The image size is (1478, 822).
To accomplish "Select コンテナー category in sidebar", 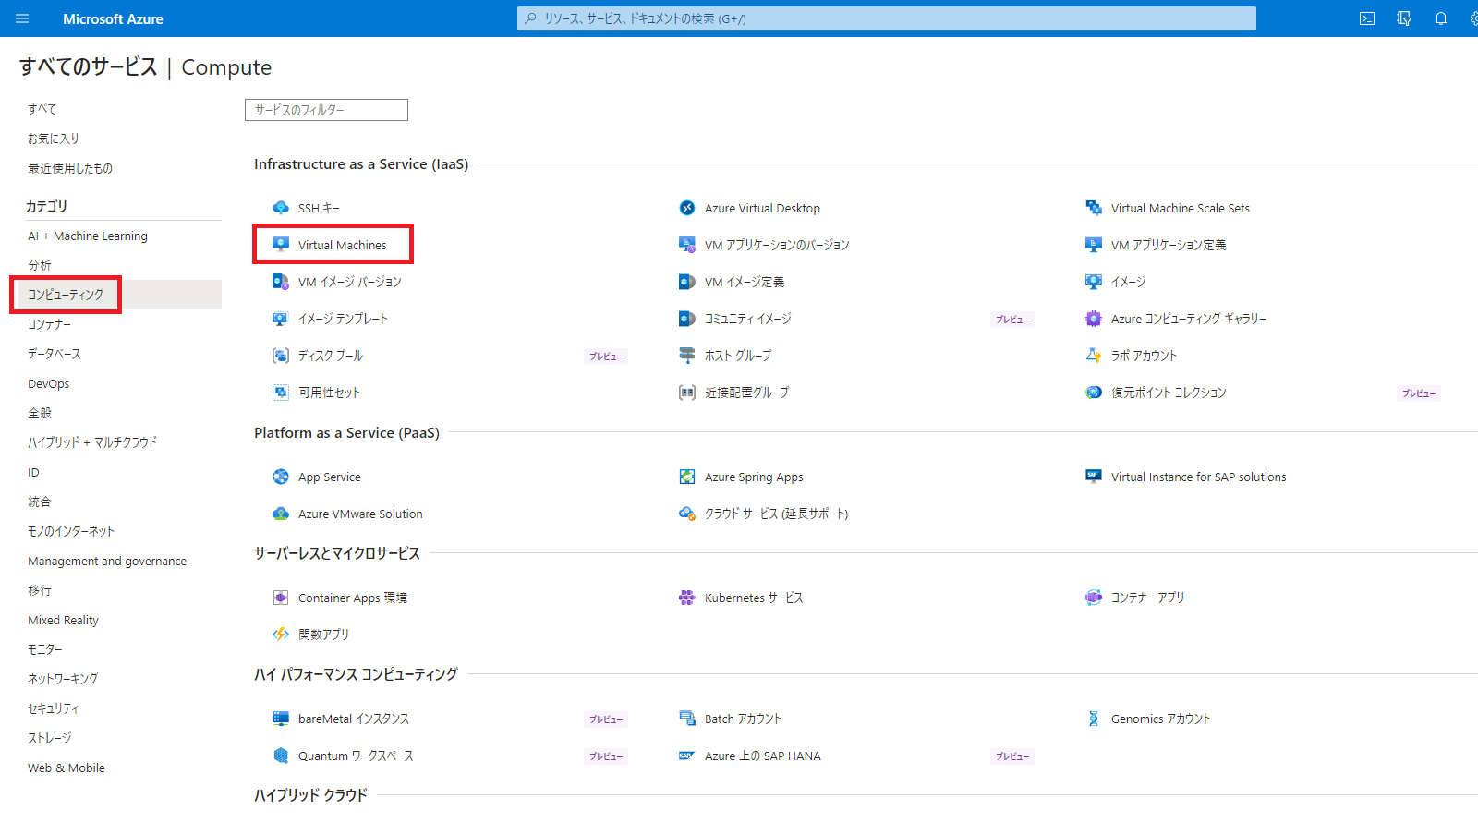I will click(49, 324).
